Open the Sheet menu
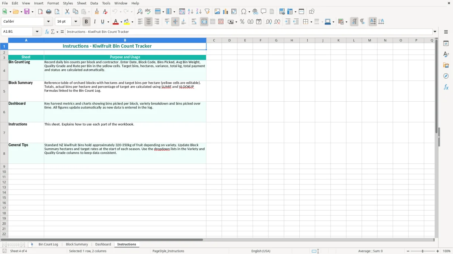The height and width of the screenshot is (254, 453). click(x=82, y=3)
